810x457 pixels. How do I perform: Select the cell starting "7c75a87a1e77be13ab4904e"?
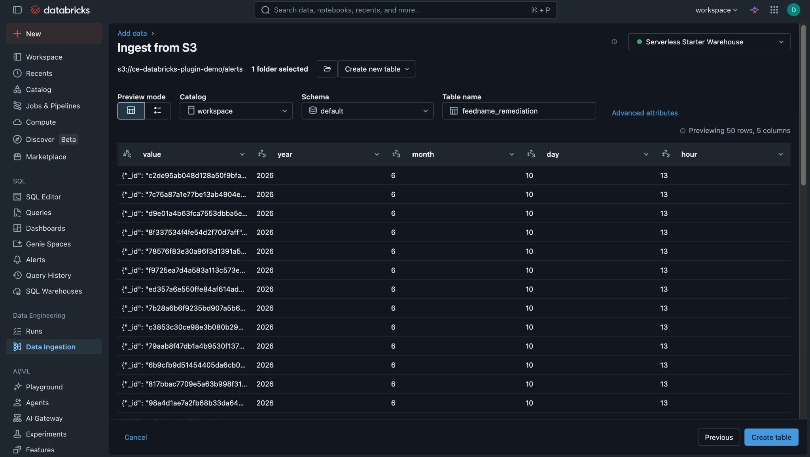(x=185, y=194)
